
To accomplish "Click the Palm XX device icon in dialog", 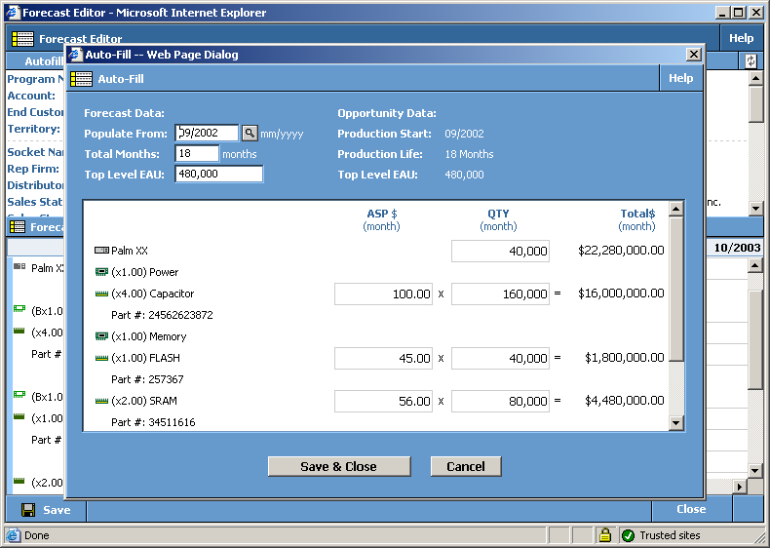I will pos(101,251).
